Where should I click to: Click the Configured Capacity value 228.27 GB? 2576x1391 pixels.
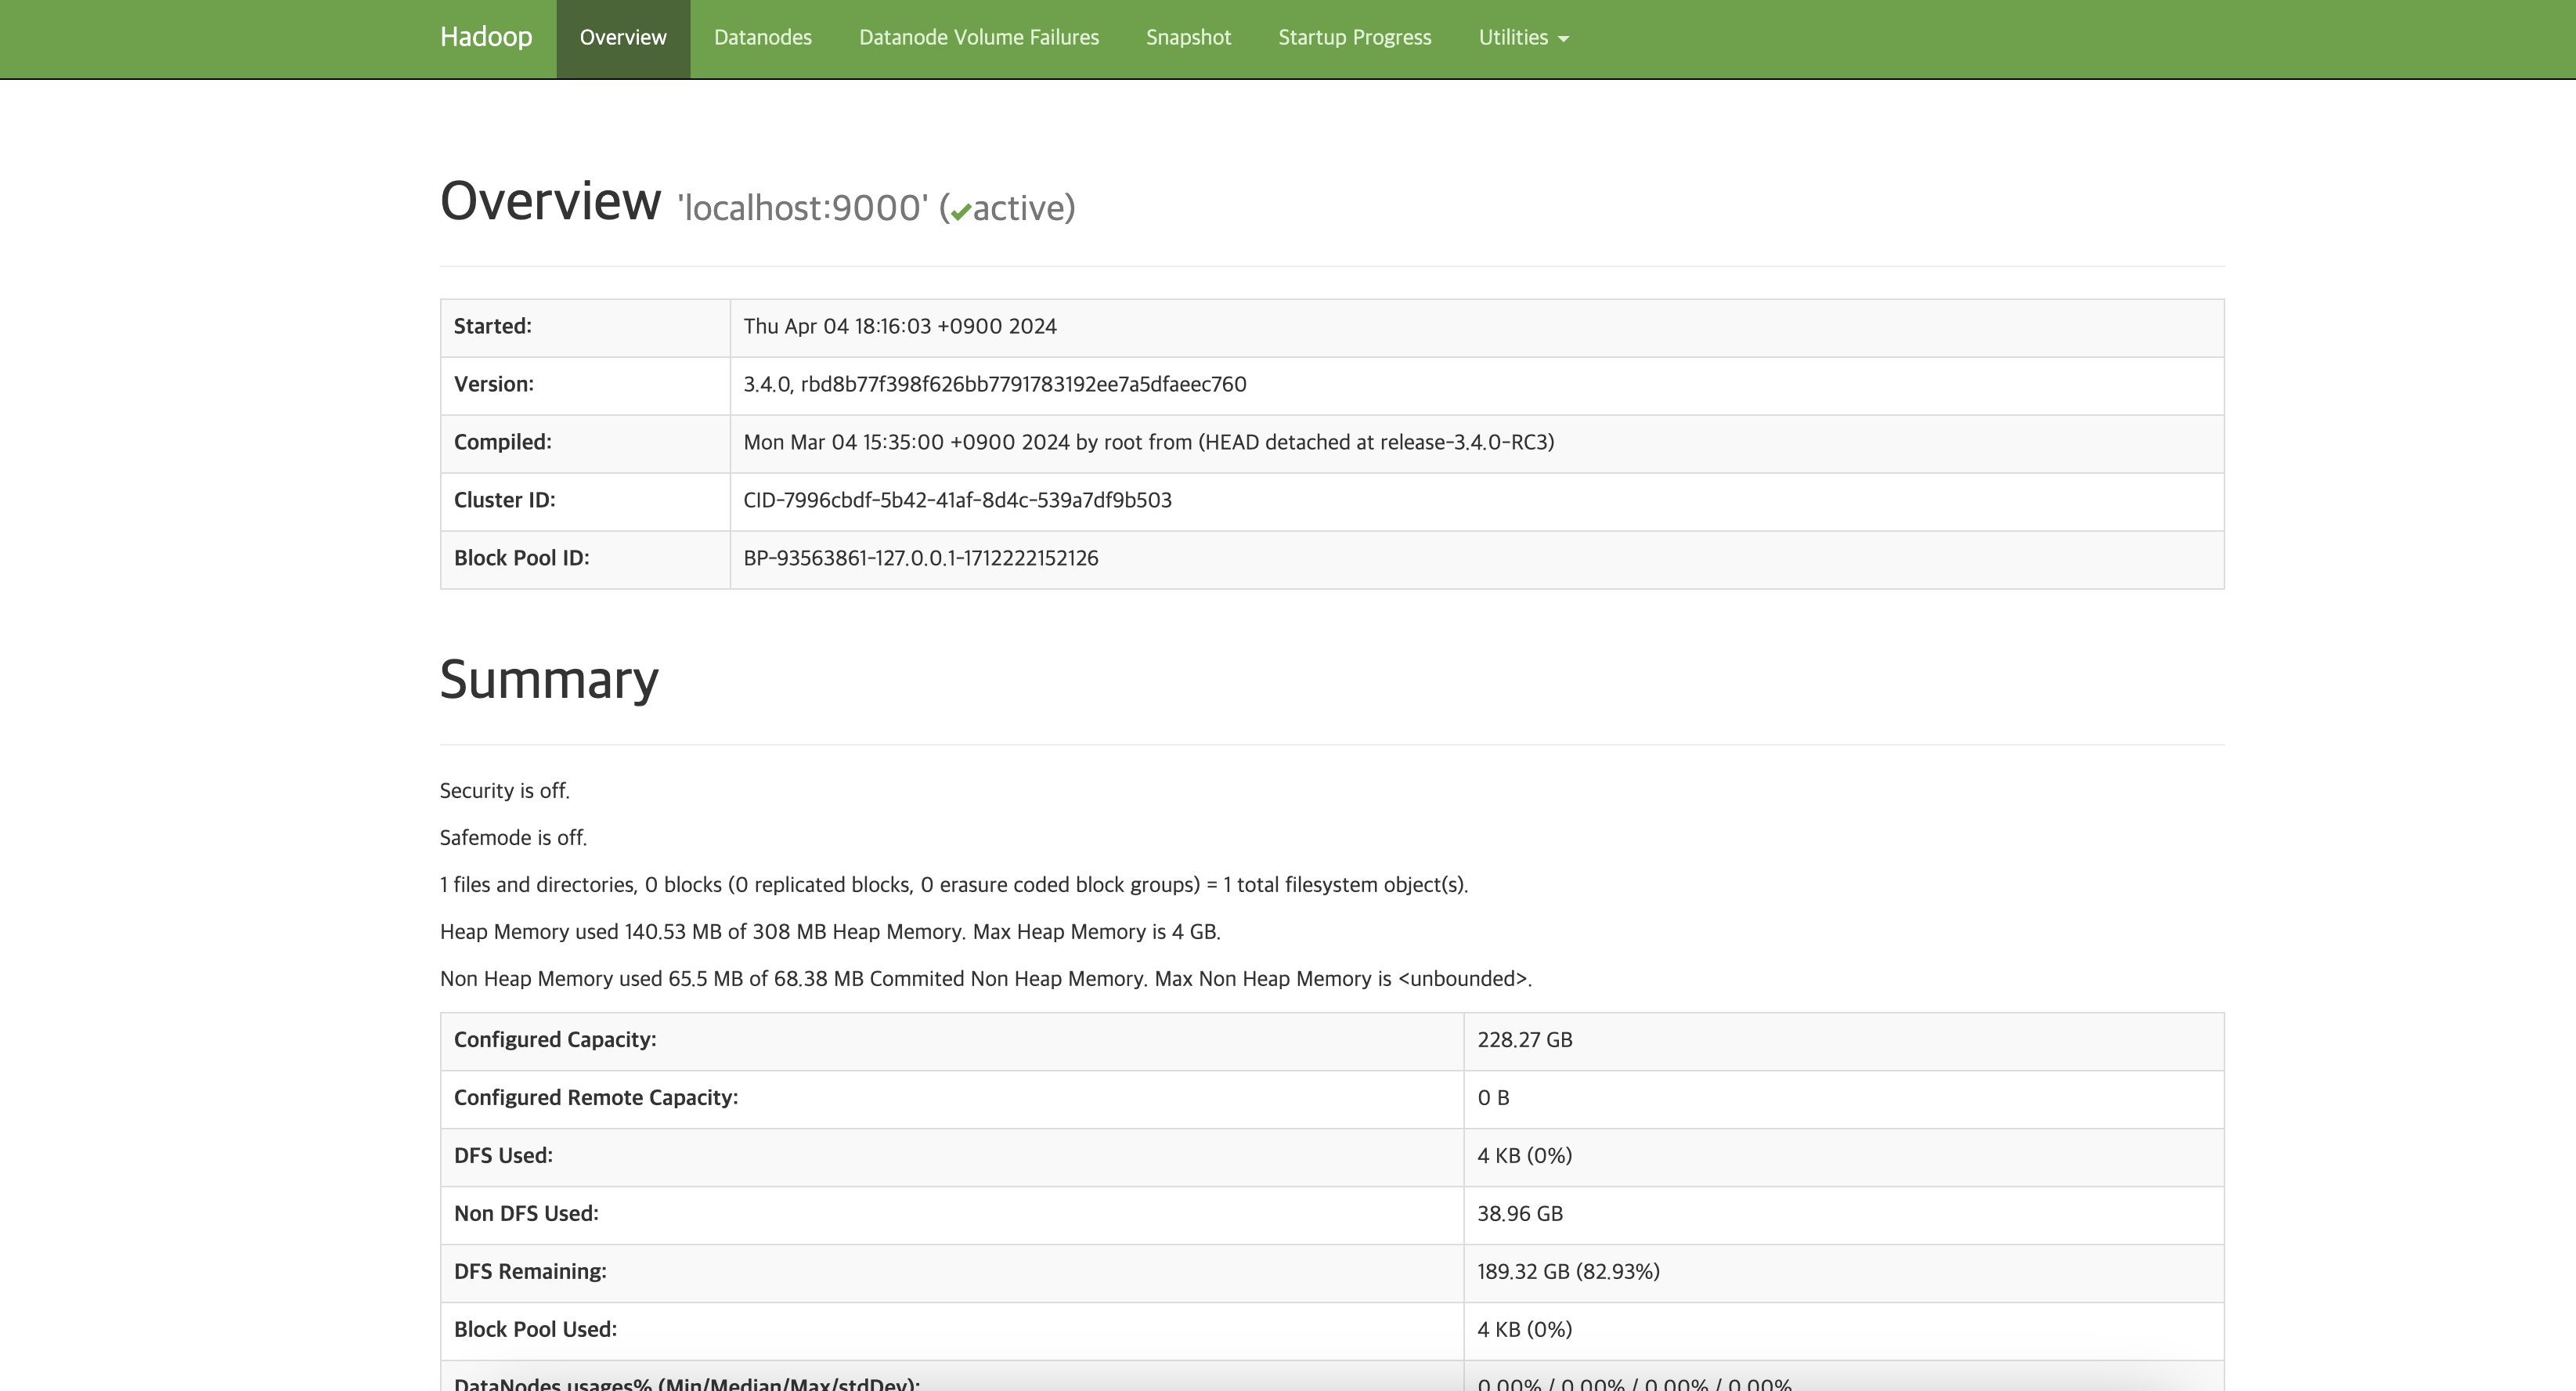point(1524,1040)
